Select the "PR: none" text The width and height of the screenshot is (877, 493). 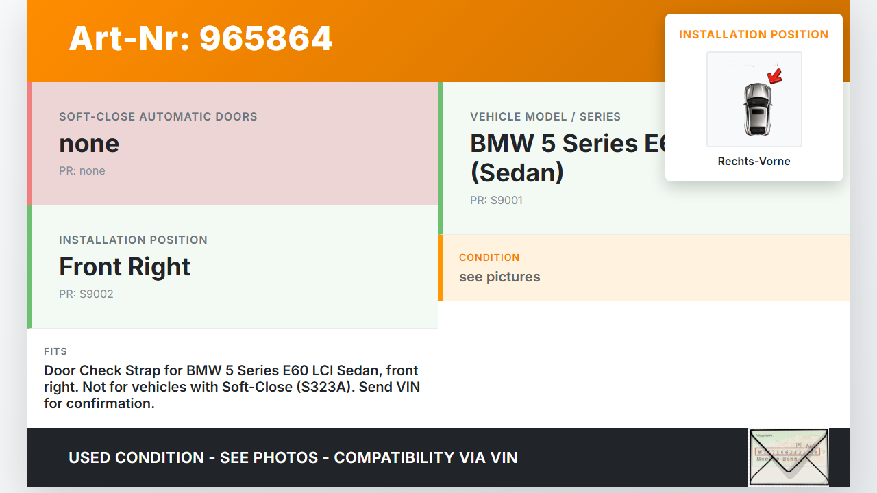coord(82,171)
